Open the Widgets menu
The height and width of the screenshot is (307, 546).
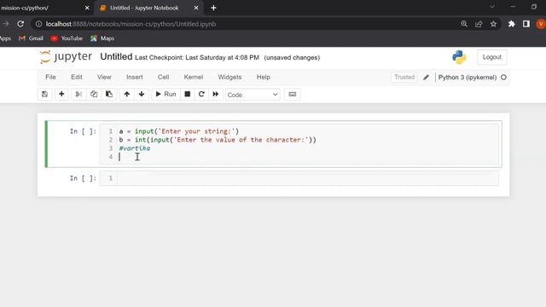point(229,78)
